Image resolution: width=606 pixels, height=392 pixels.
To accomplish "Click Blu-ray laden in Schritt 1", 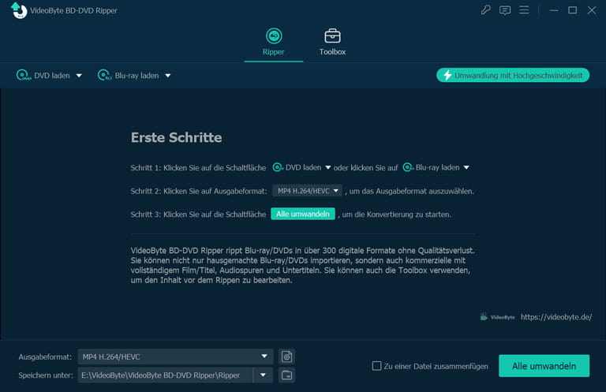I will (x=431, y=168).
